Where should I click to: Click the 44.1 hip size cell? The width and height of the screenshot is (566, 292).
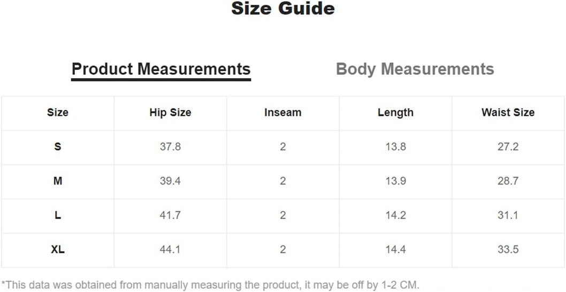[170, 249]
